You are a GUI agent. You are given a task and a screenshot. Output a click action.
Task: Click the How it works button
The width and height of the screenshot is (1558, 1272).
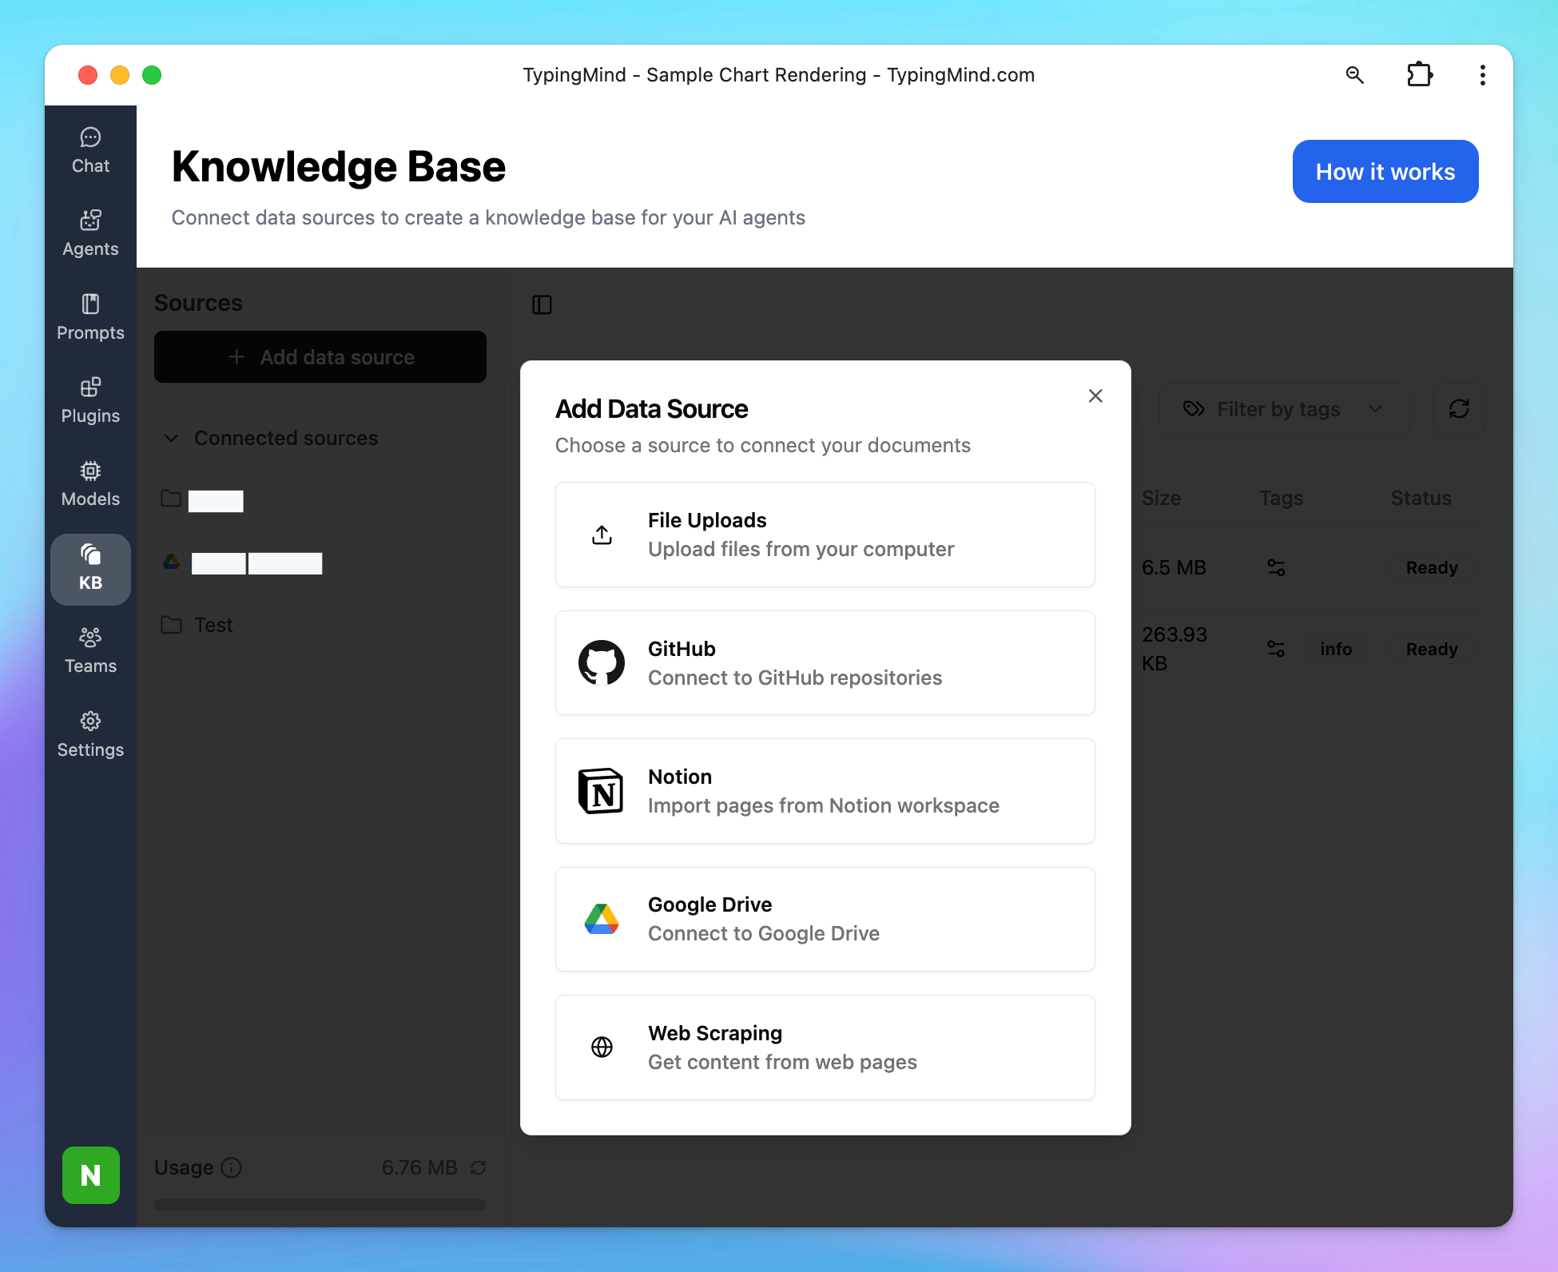1385,172
